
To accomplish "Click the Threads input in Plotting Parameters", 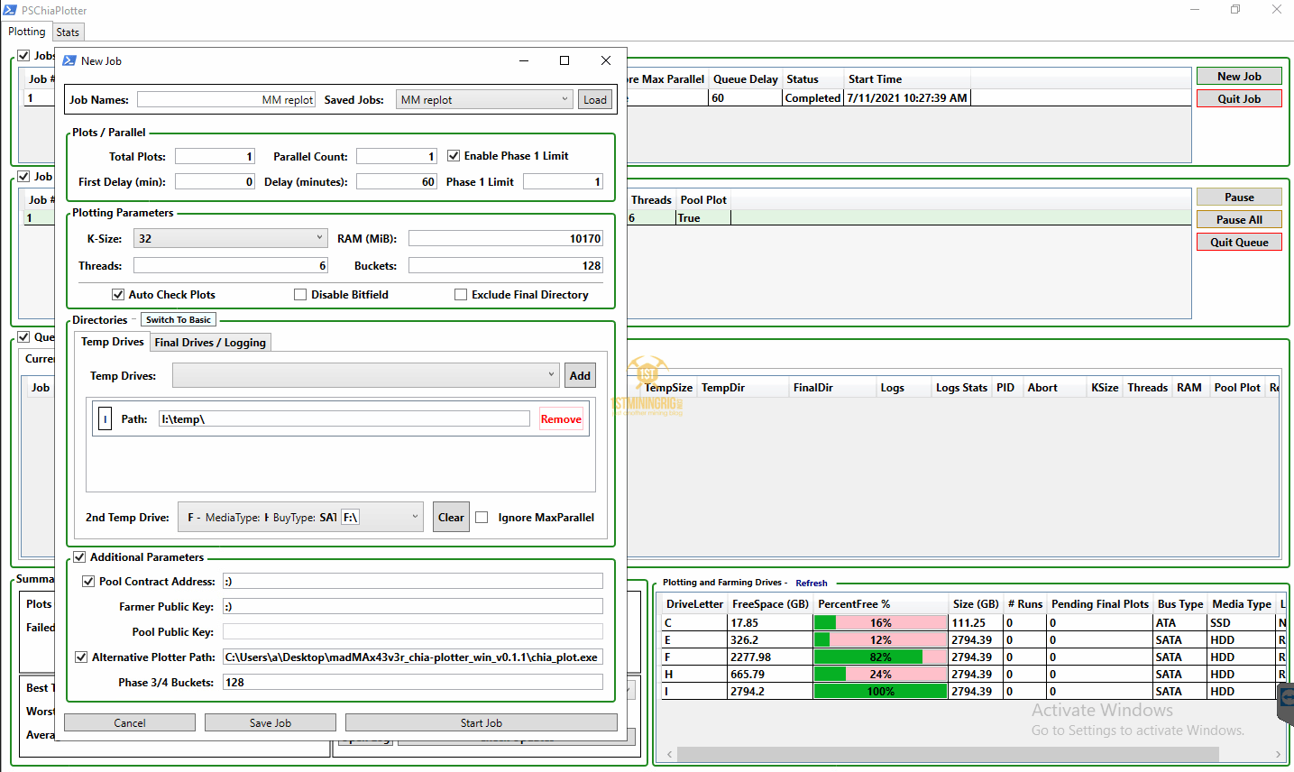I will tap(231, 266).
